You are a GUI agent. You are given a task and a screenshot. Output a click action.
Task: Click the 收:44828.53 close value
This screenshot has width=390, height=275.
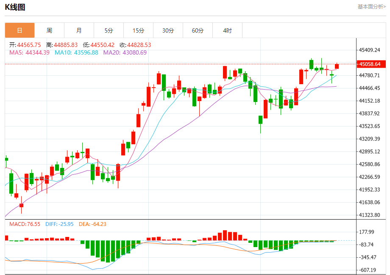135,45
